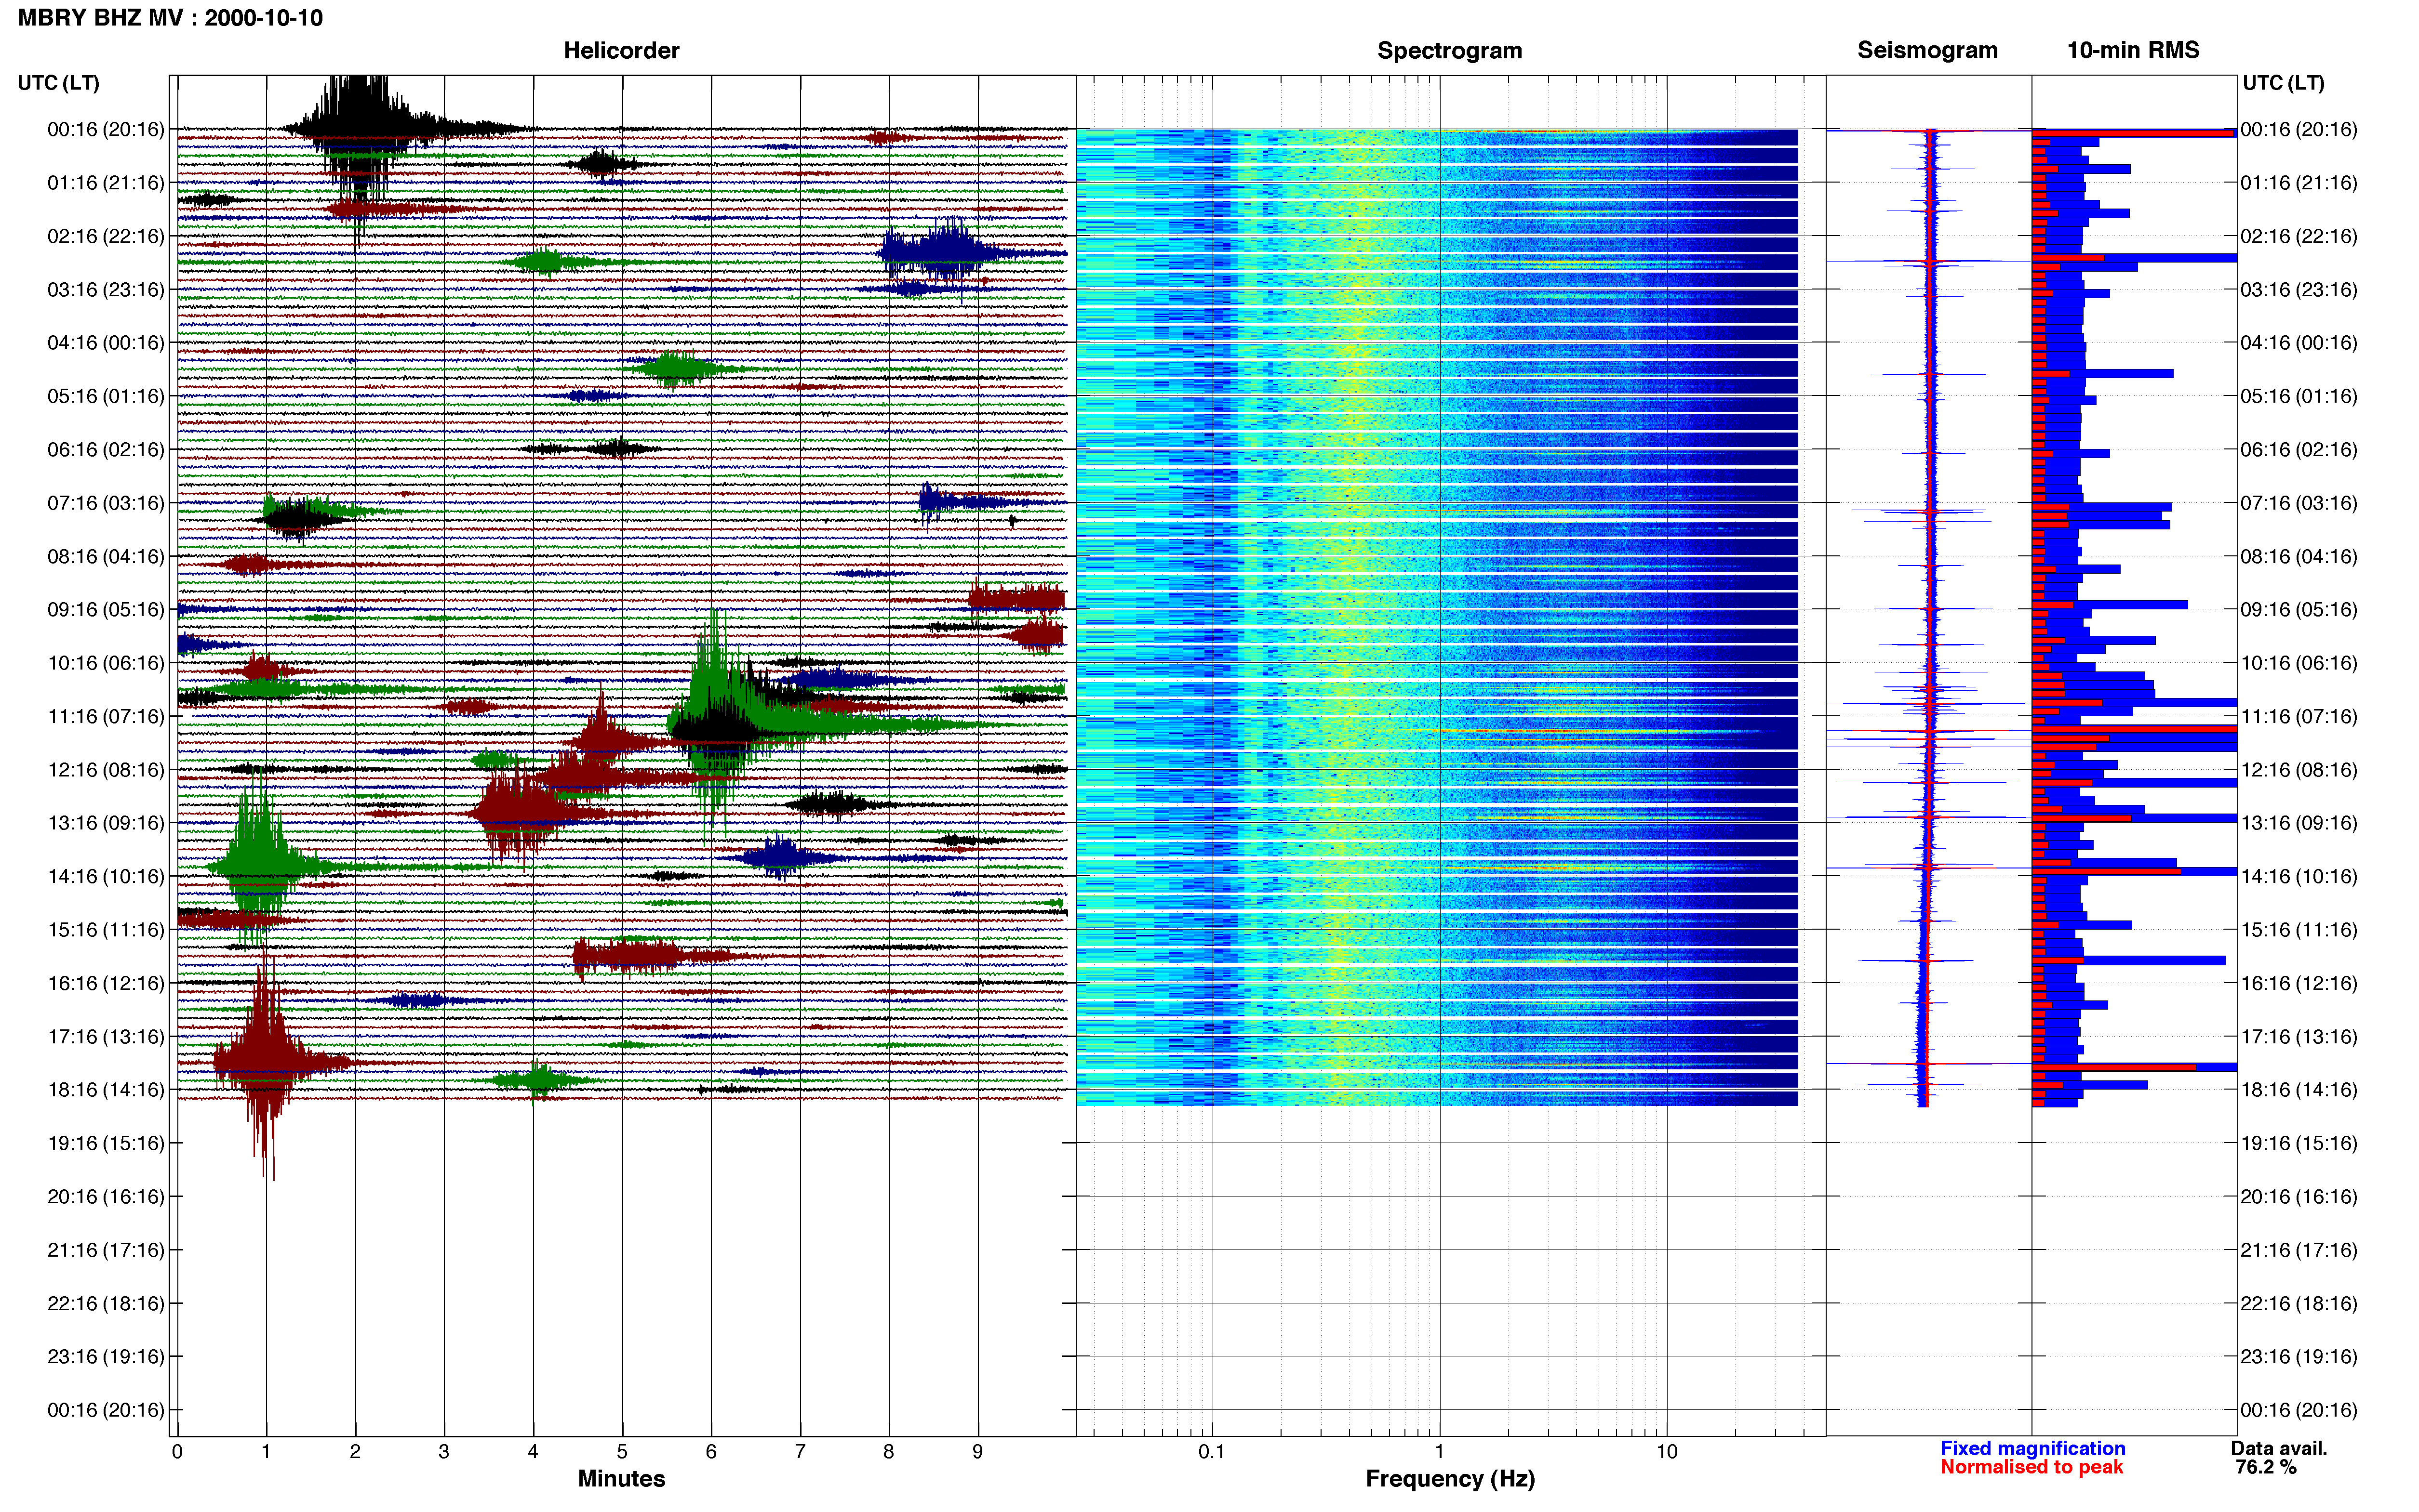Click the left '18:16 (14:16)' time label
The width and height of the screenshot is (2419, 1512).
pos(105,1090)
